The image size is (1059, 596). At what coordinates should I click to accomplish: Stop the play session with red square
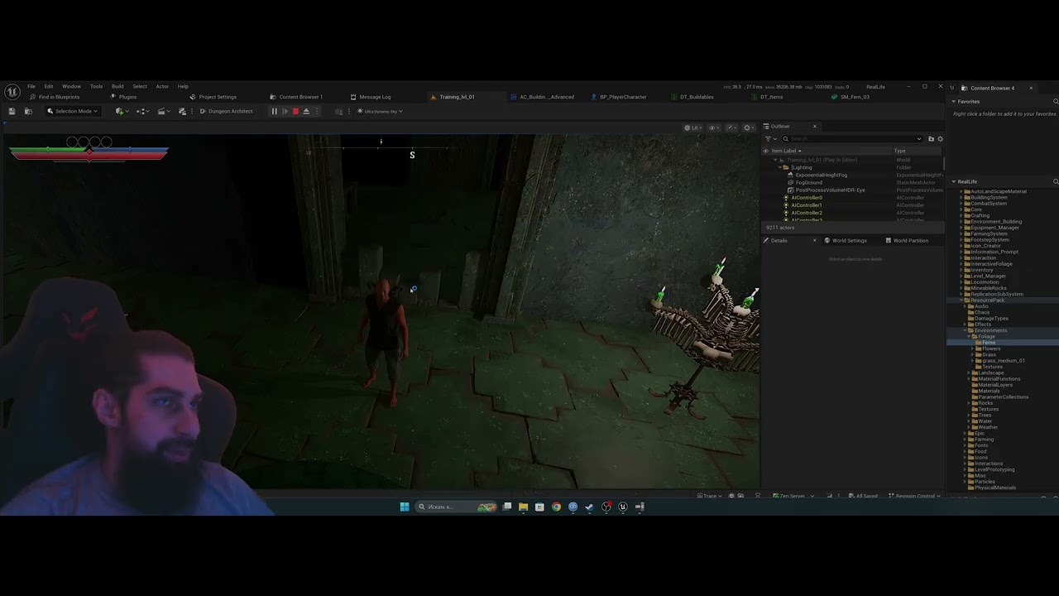tap(295, 111)
